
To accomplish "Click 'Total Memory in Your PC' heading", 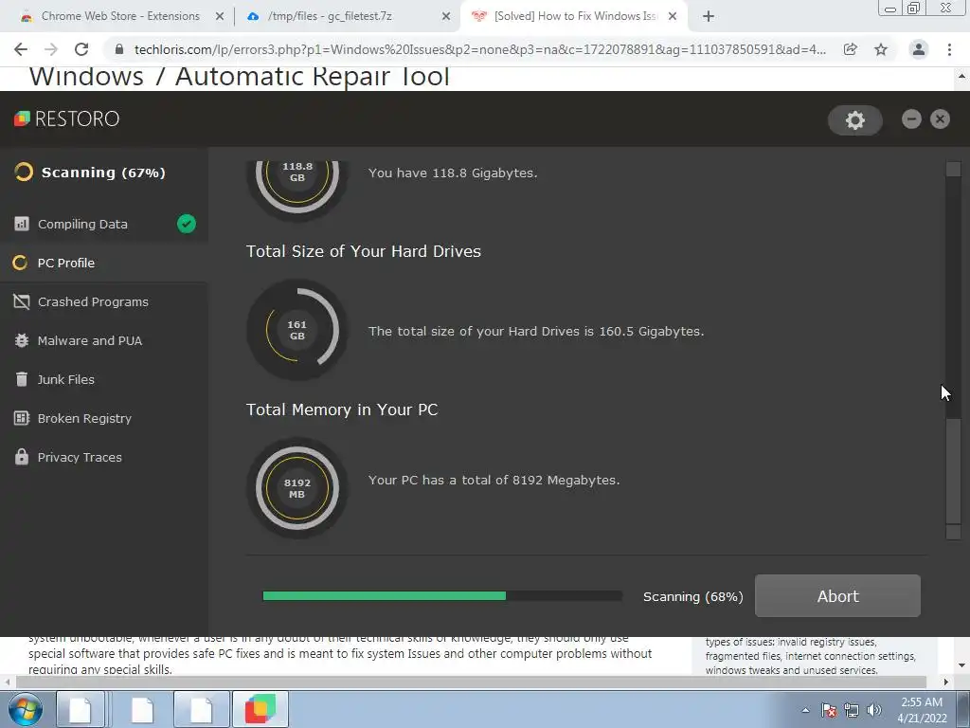I will tap(342, 409).
